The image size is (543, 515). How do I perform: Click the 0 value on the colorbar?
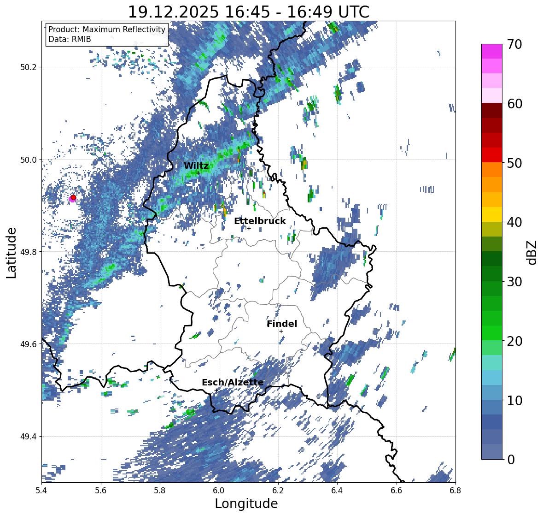point(511,460)
